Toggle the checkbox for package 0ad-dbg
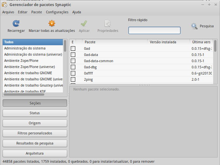The image size is (220, 165). tap(73, 67)
